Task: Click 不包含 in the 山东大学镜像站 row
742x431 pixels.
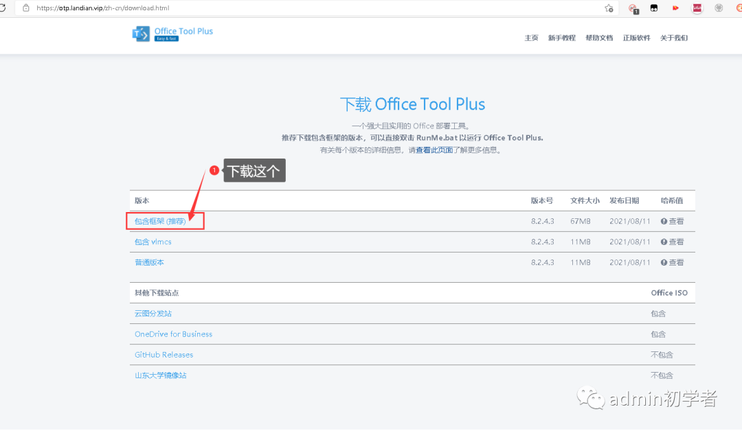Action: tap(662, 375)
